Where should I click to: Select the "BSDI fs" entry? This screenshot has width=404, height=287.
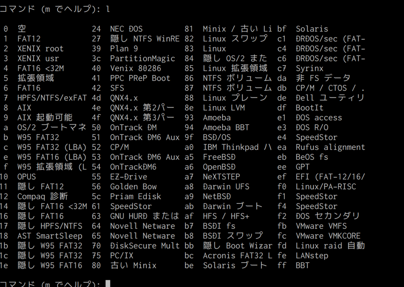(219, 226)
